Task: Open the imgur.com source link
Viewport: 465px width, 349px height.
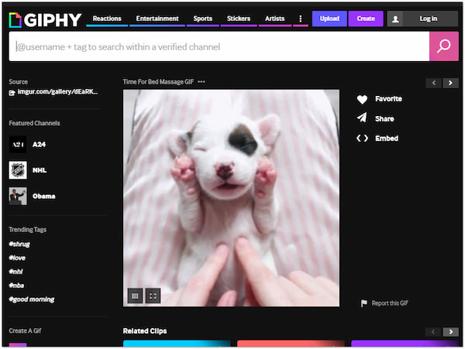Action: click(57, 92)
